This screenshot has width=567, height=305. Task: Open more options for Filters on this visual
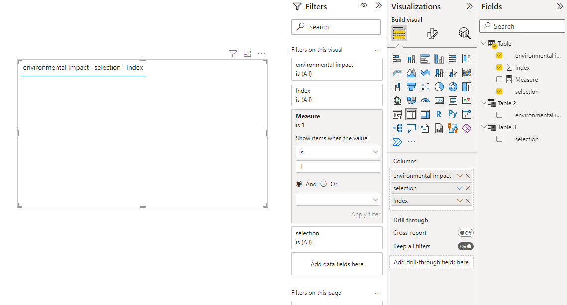pos(378,51)
